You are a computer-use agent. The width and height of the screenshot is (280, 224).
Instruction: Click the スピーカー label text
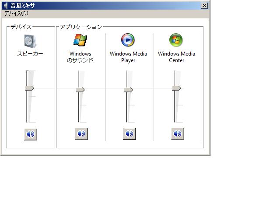point(30,53)
